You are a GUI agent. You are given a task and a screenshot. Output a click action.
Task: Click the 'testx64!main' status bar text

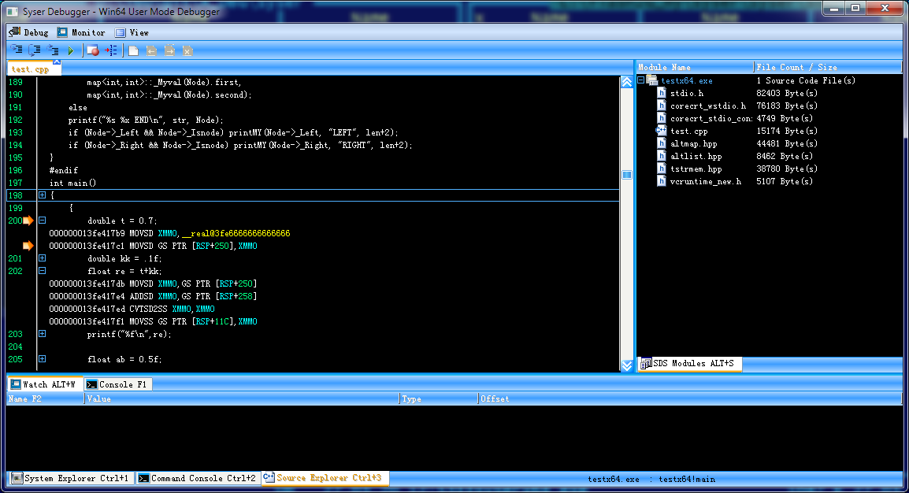click(686, 479)
